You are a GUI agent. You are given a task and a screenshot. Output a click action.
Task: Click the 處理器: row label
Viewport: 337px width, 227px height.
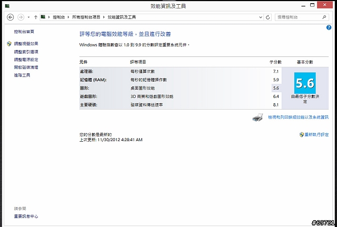[86, 72]
